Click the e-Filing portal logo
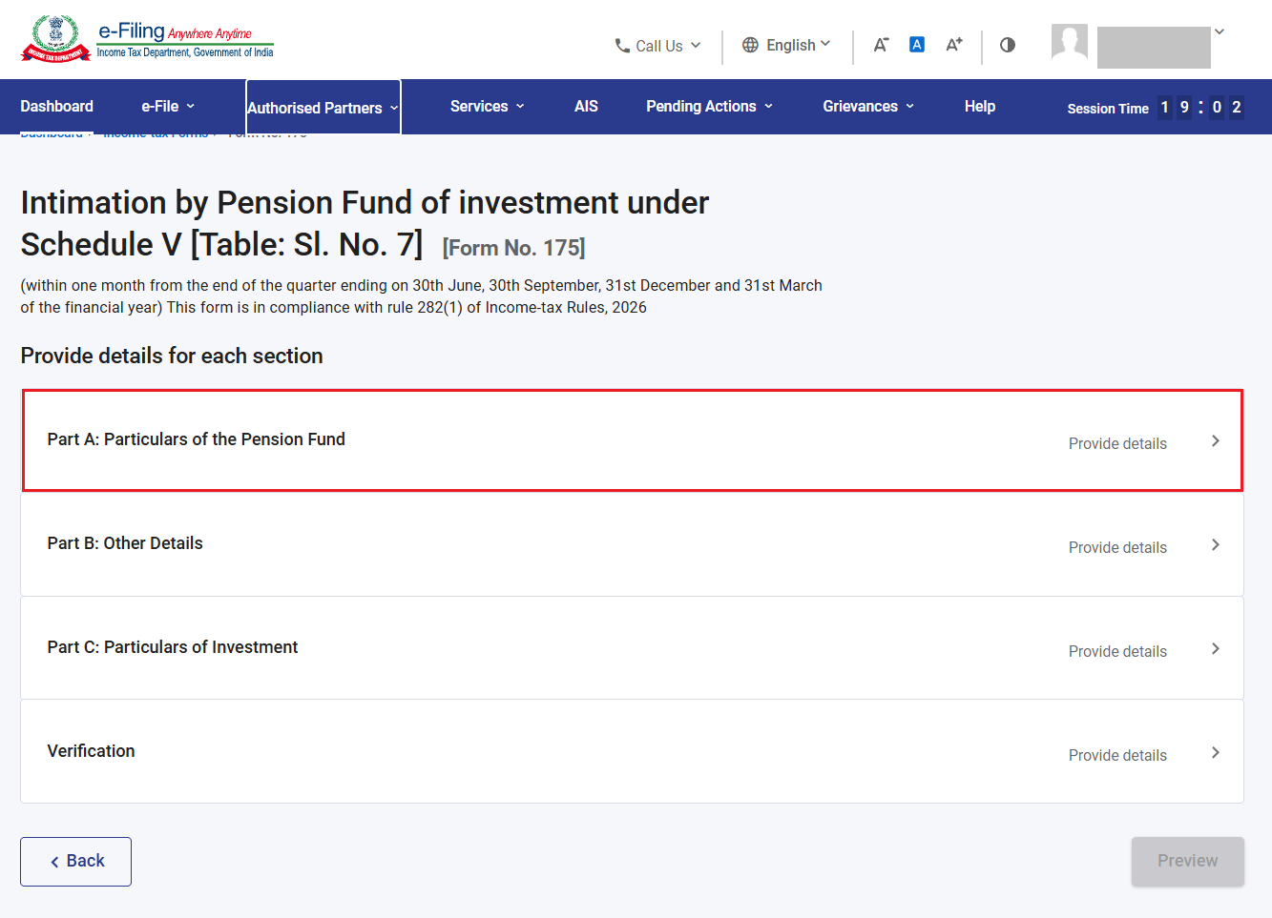 pyautogui.click(x=148, y=39)
